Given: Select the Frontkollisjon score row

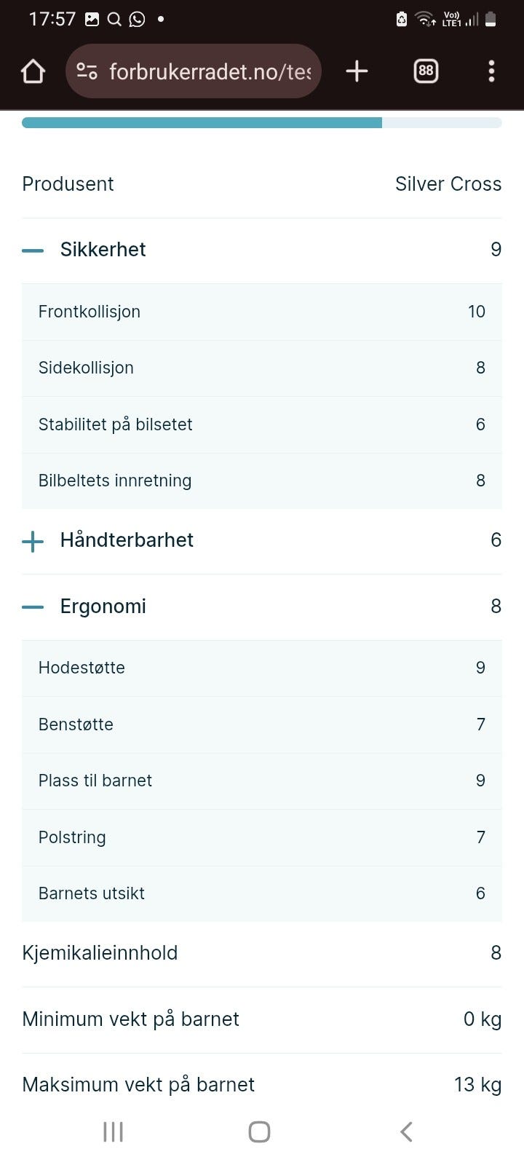Looking at the screenshot, I should click(262, 312).
